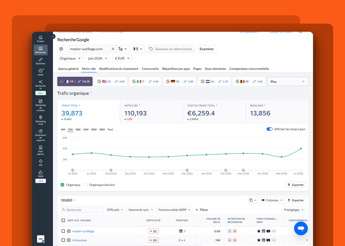Switch to Aperçu général tab
Image resolution: width=345 pixels, height=246 pixels.
(68, 69)
